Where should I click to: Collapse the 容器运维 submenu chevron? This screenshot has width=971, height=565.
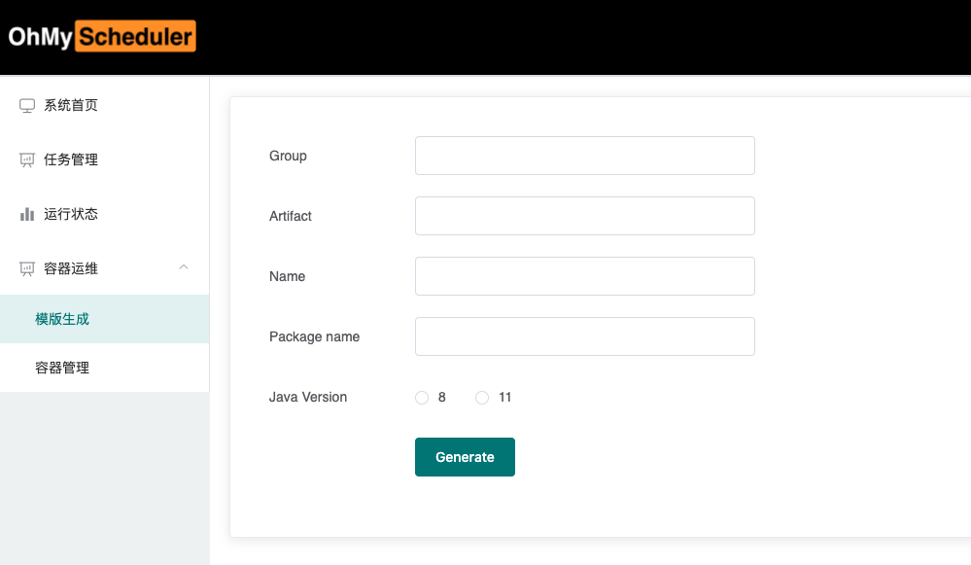coord(184,267)
